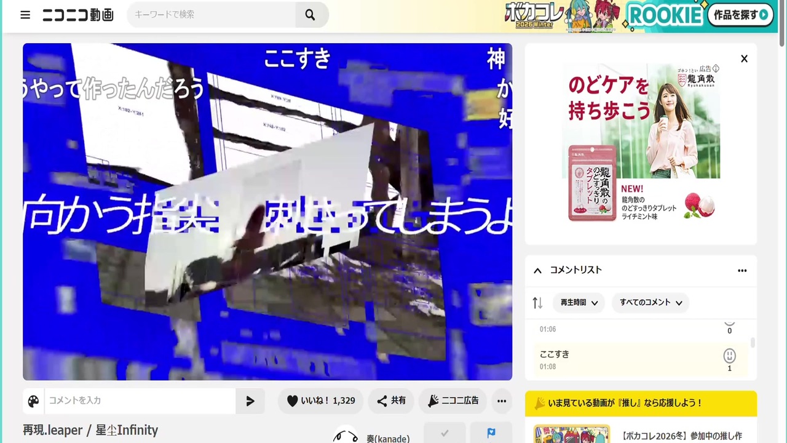Close the 龍角散 advertisement with the X

[x=744, y=59]
